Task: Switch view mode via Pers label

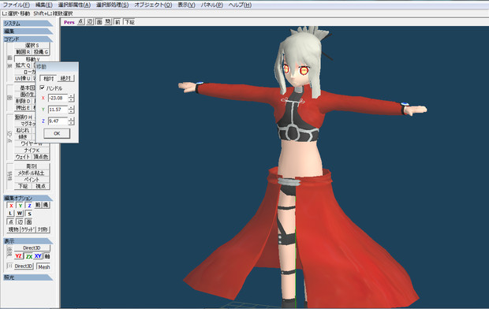Action: pyautogui.click(x=69, y=22)
